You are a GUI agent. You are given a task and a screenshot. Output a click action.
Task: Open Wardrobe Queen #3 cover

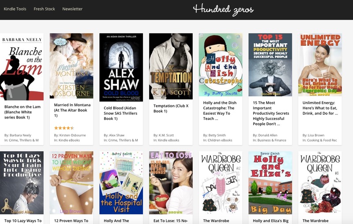pyautogui.click(x=320, y=183)
